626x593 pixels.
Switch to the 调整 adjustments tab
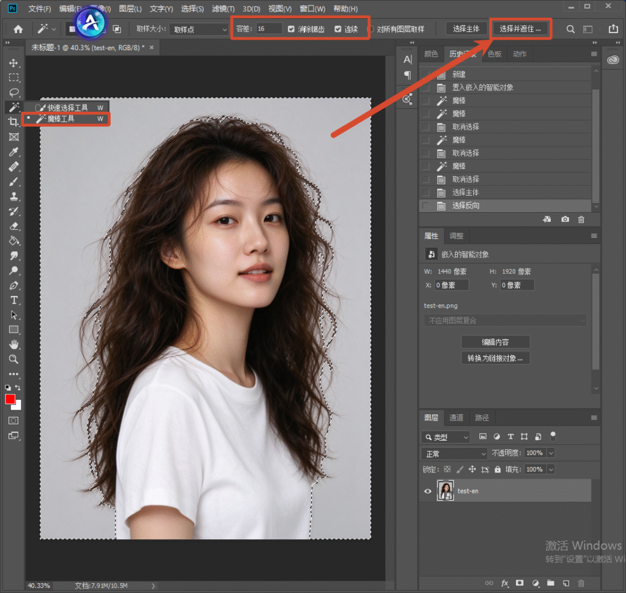point(456,236)
